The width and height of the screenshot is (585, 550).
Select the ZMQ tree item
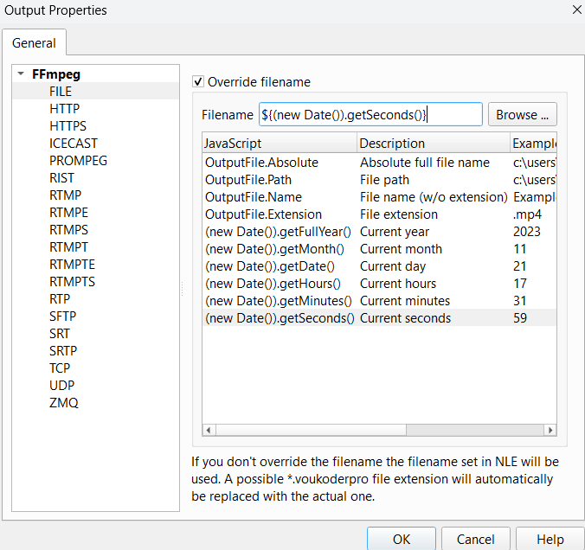(x=64, y=403)
